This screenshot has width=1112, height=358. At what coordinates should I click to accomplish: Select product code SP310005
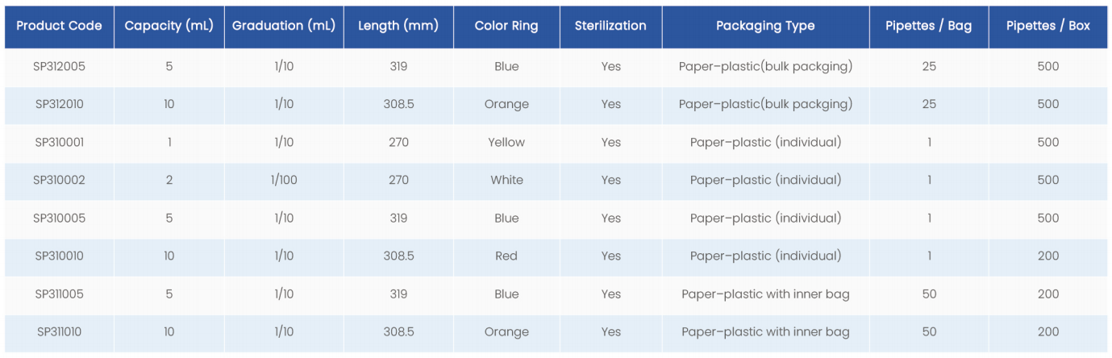point(60,218)
